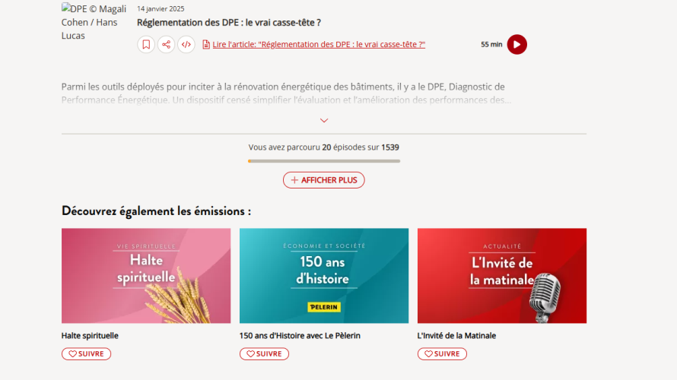
Task: Follow L'Invité de la Matinale
Action: click(442, 353)
